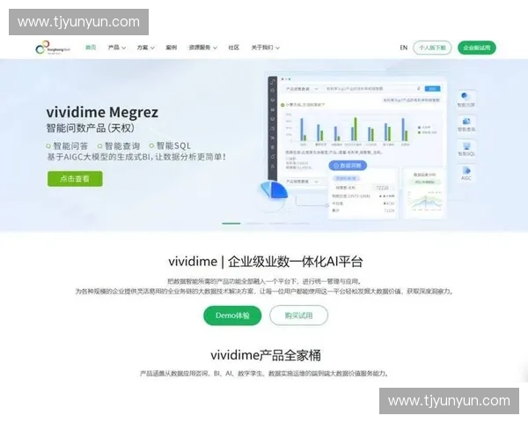This screenshot has height=423, width=528.
Task: Click the 企业版试用 button
Action: [477, 48]
